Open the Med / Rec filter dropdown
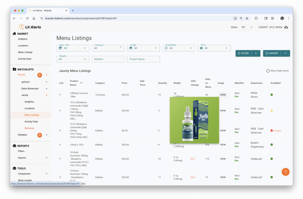Viewport: 303px width, 199px height. point(73,48)
